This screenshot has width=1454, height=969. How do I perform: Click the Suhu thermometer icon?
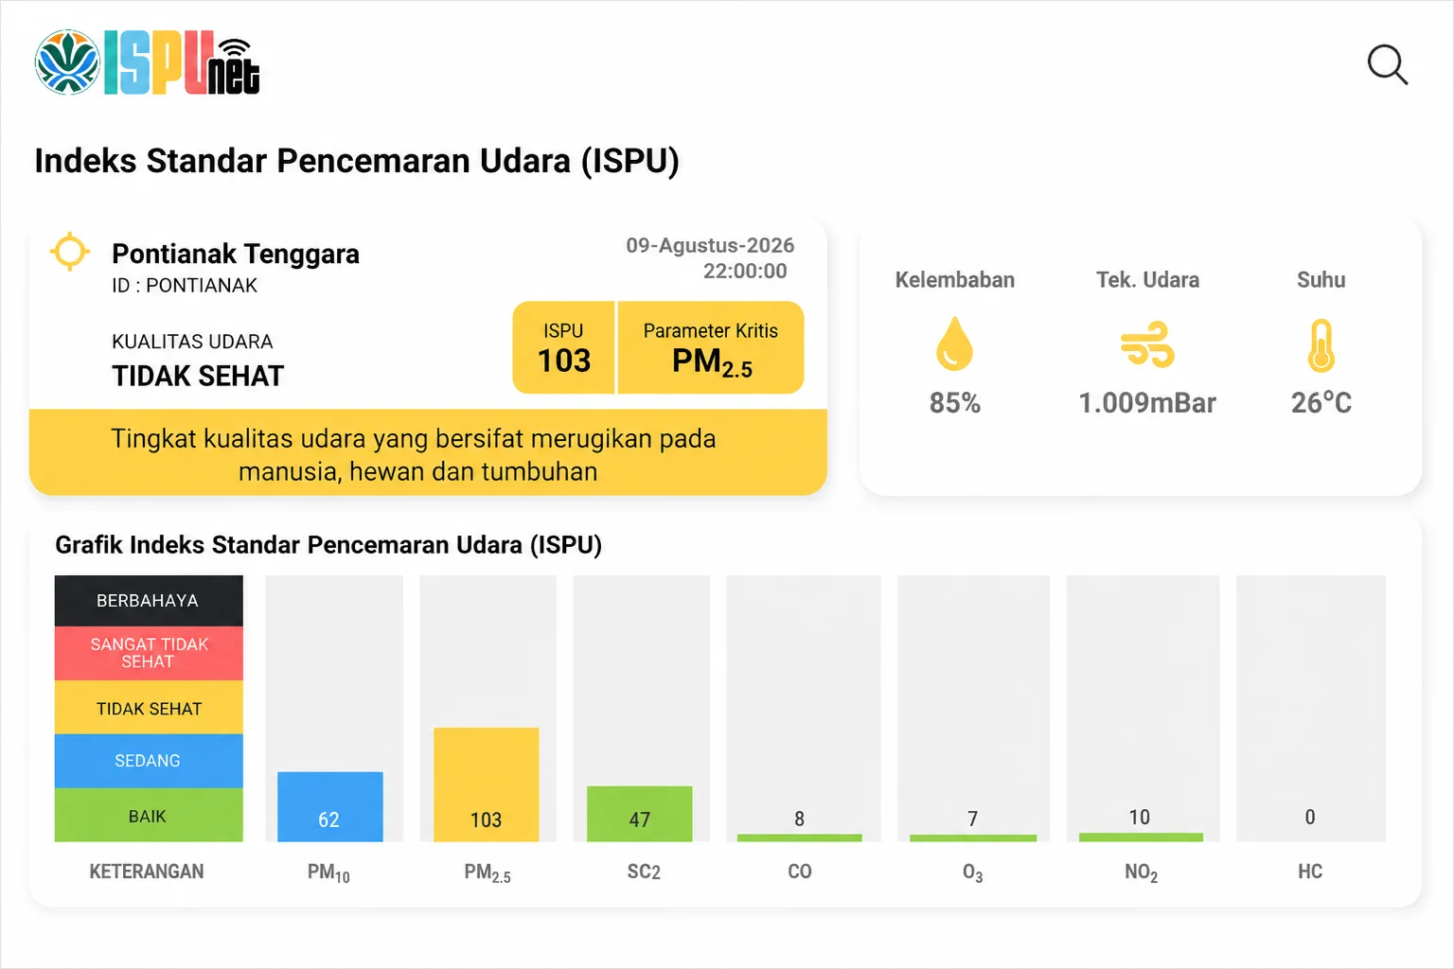pos(1321,345)
